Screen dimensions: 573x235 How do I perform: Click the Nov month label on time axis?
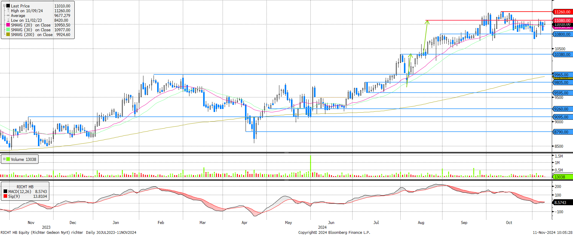[31, 222]
